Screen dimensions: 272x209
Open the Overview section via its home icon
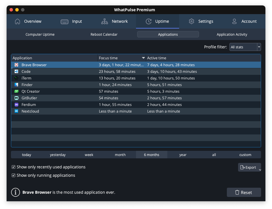(18, 21)
